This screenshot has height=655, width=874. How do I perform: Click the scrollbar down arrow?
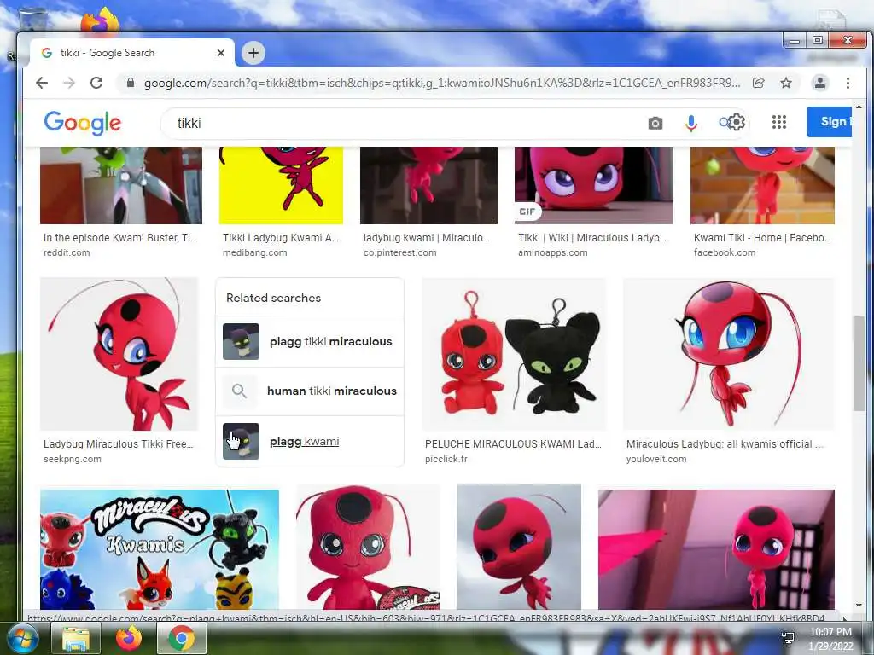859,605
